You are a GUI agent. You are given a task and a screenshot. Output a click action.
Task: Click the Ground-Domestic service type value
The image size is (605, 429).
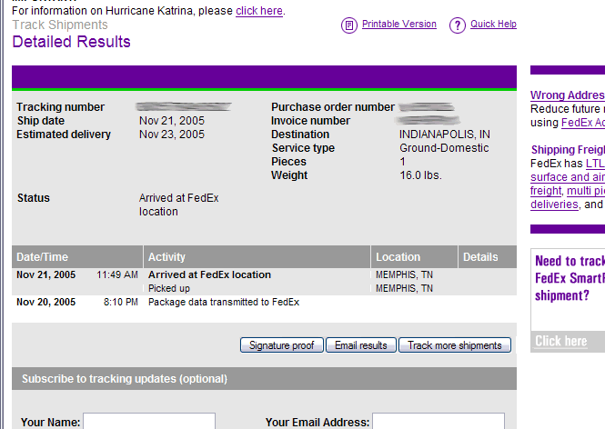(444, 148)
